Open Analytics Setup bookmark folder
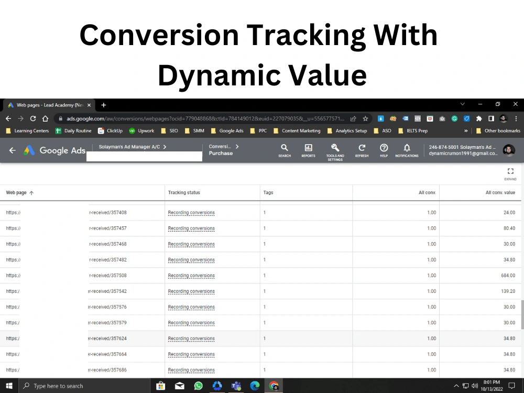The width and height of the screenshot is (524, 393). pyautogui.click(x=347, y=130)
